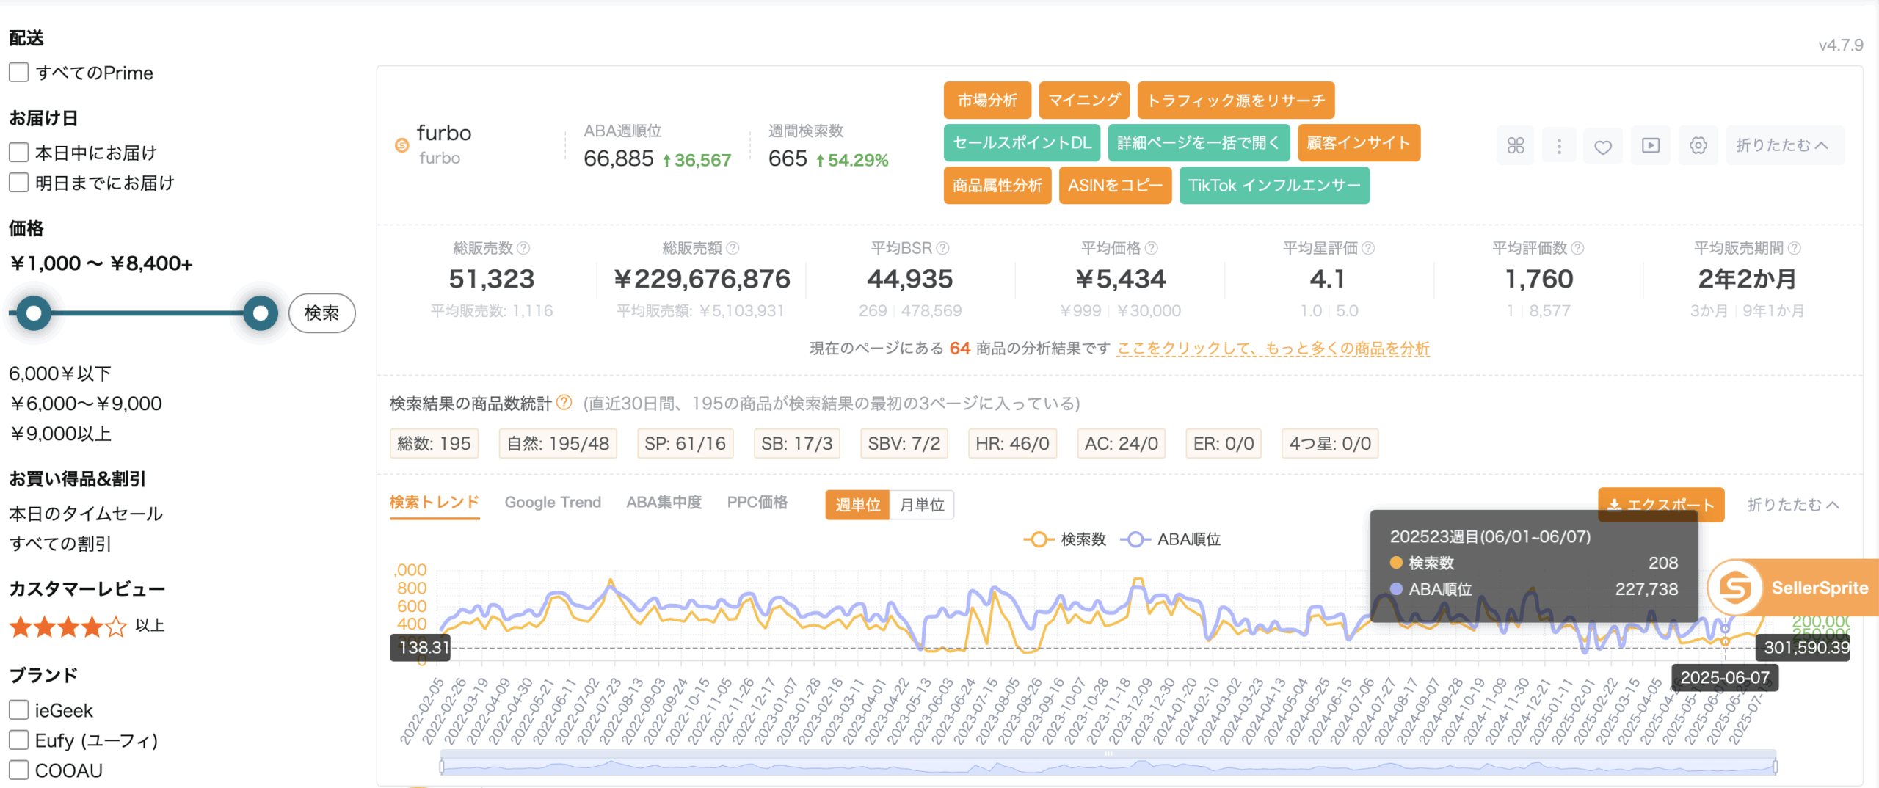This screenshot has height=788, width=1879.
Task: Click 商品属性分析 button
Action: pos(997,185)
